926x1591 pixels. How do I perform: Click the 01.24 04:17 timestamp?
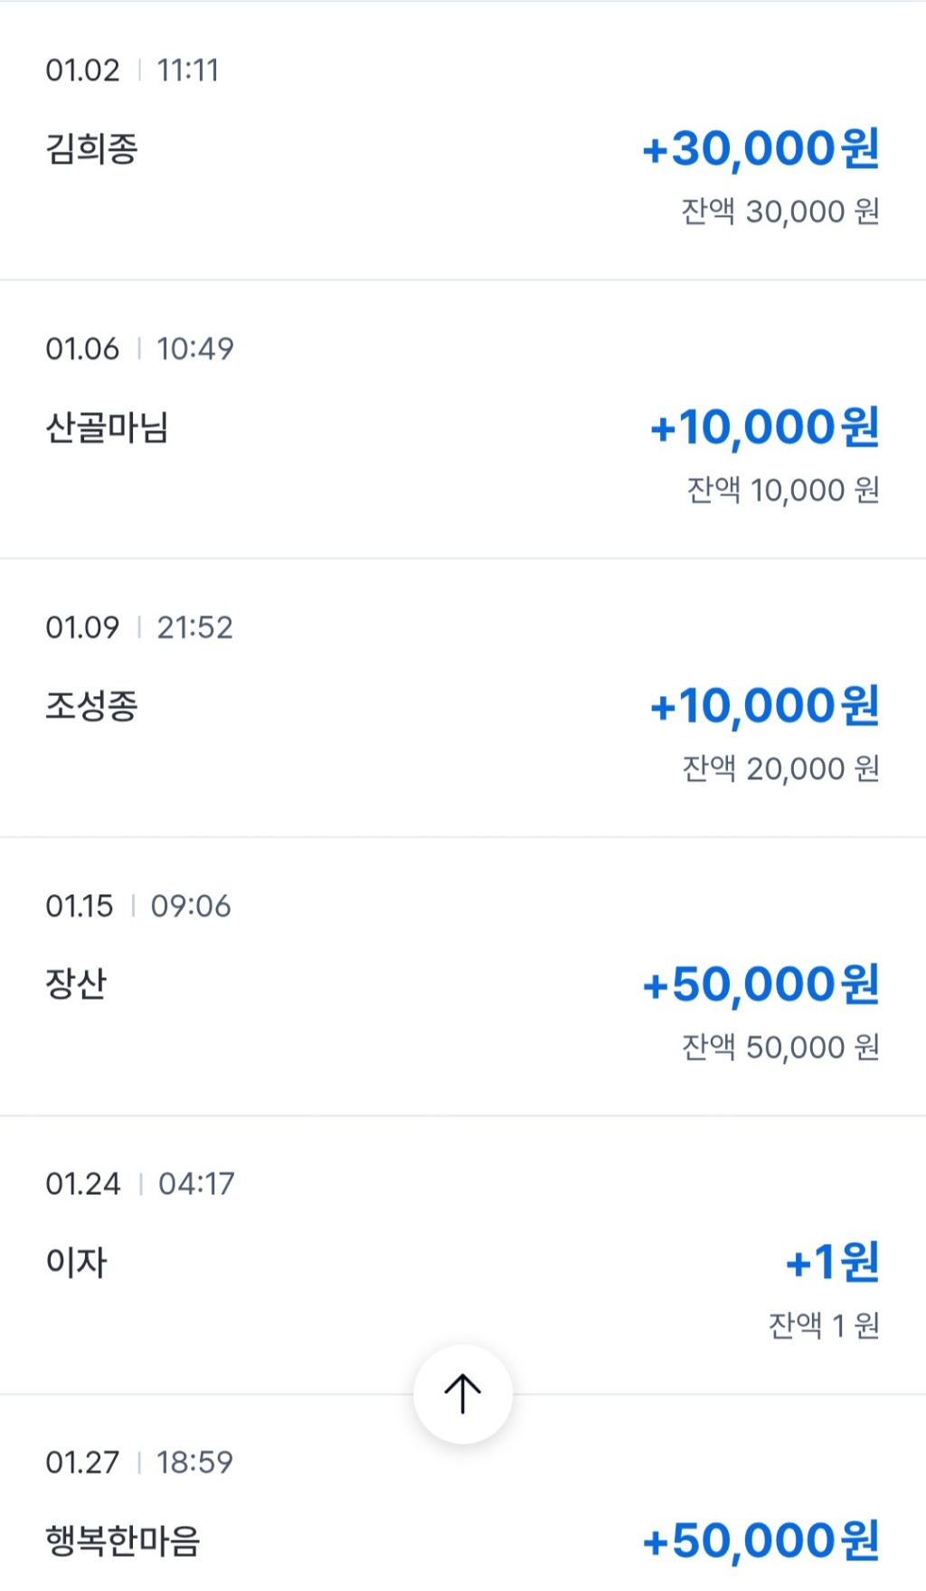coord(139,1184)
